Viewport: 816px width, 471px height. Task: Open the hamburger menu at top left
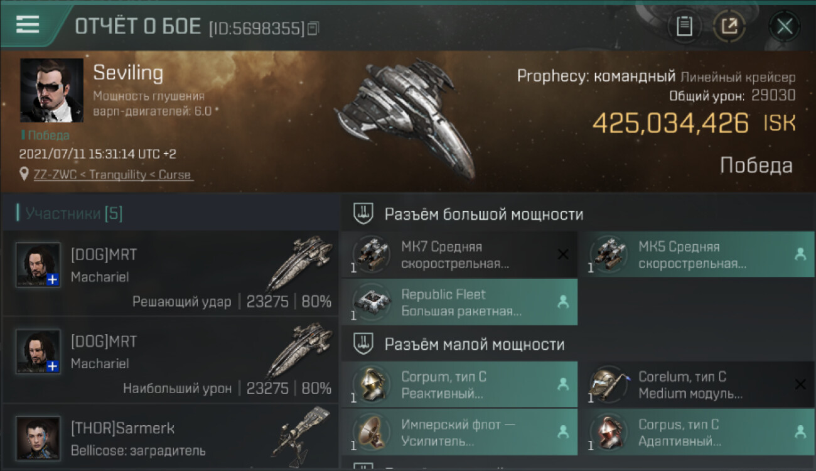click(x=28, y=24)
